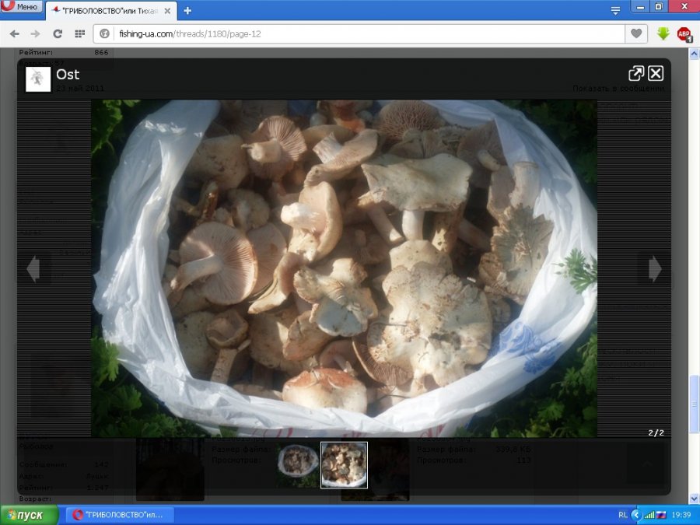Open the Adblock Plus extension icon
700x525 pixels.
[684, 33]
